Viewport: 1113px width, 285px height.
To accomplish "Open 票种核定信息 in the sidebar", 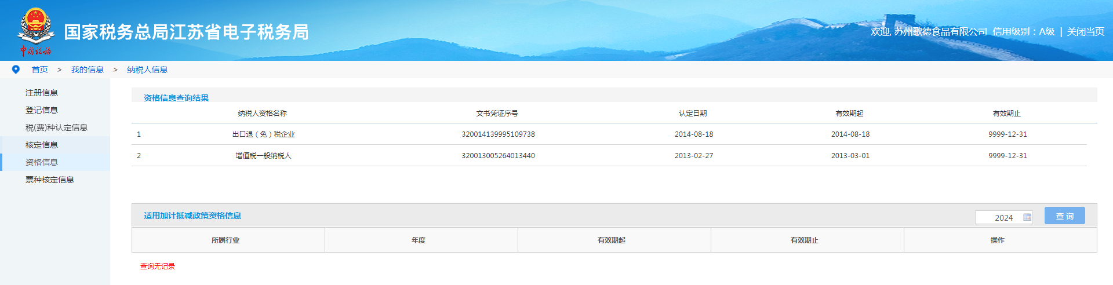I will pyautogui.click(x=50, y=180).
